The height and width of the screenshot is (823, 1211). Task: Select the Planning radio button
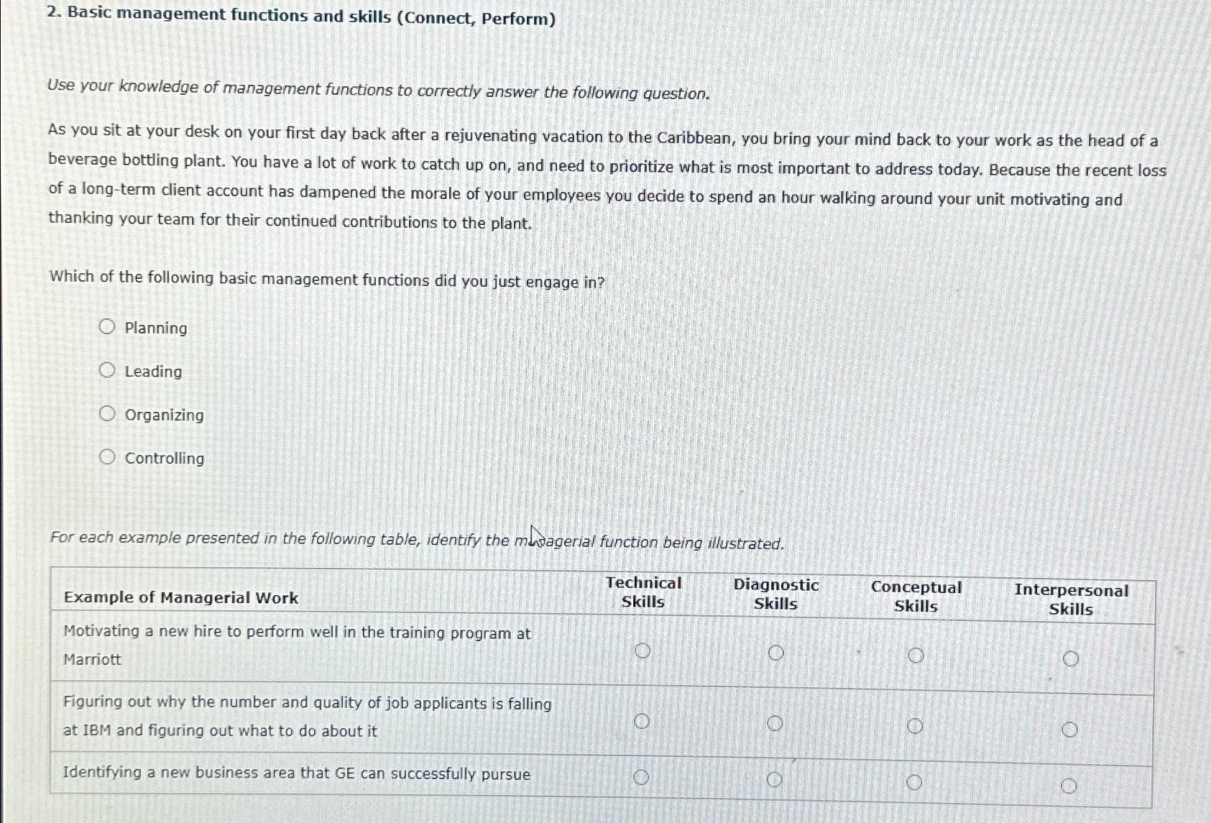pos(109,326)
